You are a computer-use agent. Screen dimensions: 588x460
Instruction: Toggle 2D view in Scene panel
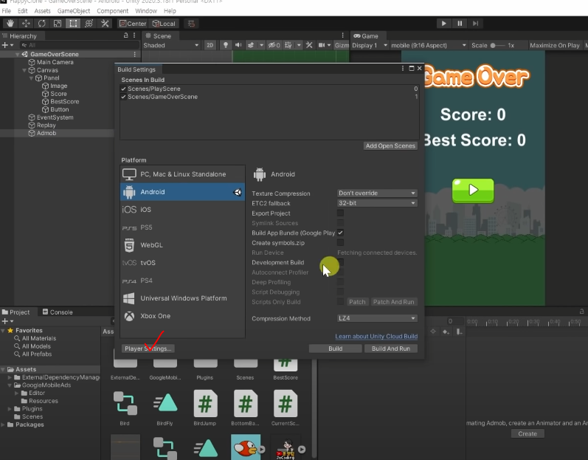pyautogui.click(x=210, y=45)
